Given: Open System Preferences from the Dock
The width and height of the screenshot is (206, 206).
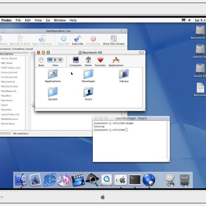Looking at the screenshot, I should click(x=121, y=180).
